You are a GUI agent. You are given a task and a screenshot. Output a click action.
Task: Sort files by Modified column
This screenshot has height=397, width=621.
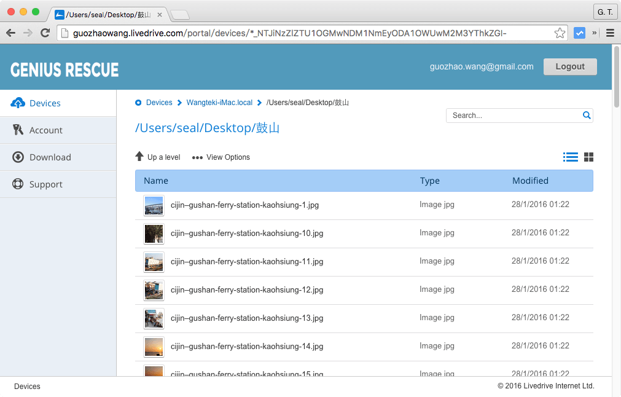click(530, 181)
